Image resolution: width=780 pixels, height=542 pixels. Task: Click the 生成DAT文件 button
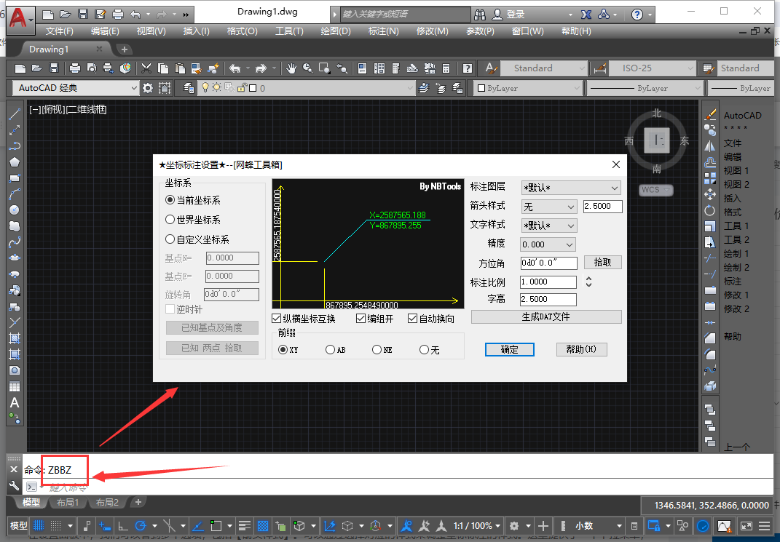tap(546, 317)
